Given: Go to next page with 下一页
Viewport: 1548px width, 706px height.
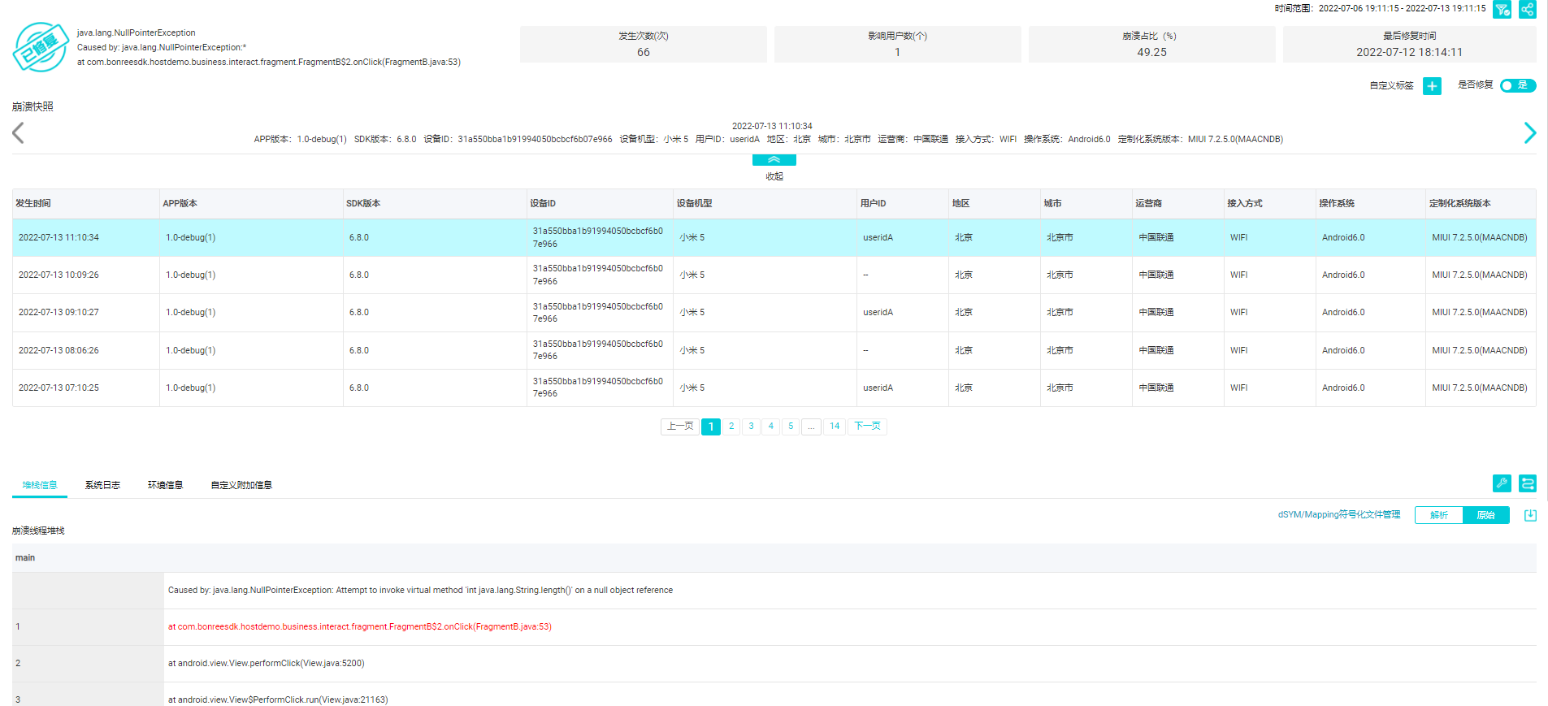Looking at the screenshot, I should pyautogui.click(x=867, y=427).
